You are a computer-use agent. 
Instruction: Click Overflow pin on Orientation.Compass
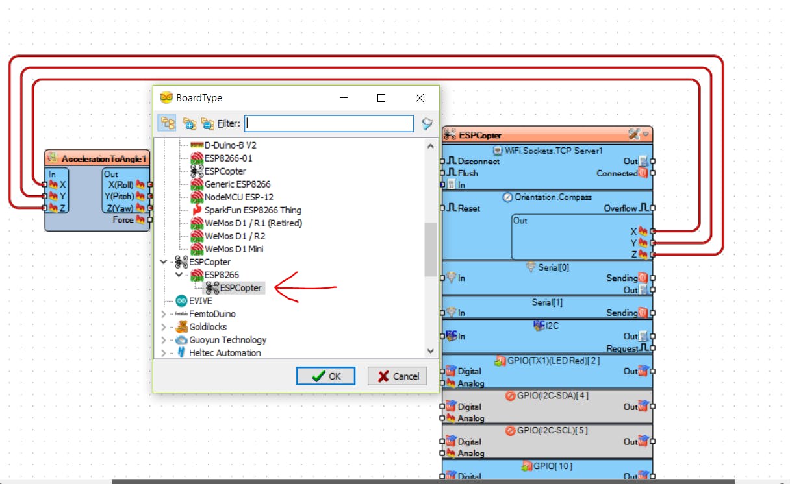(x=653, y=208)
